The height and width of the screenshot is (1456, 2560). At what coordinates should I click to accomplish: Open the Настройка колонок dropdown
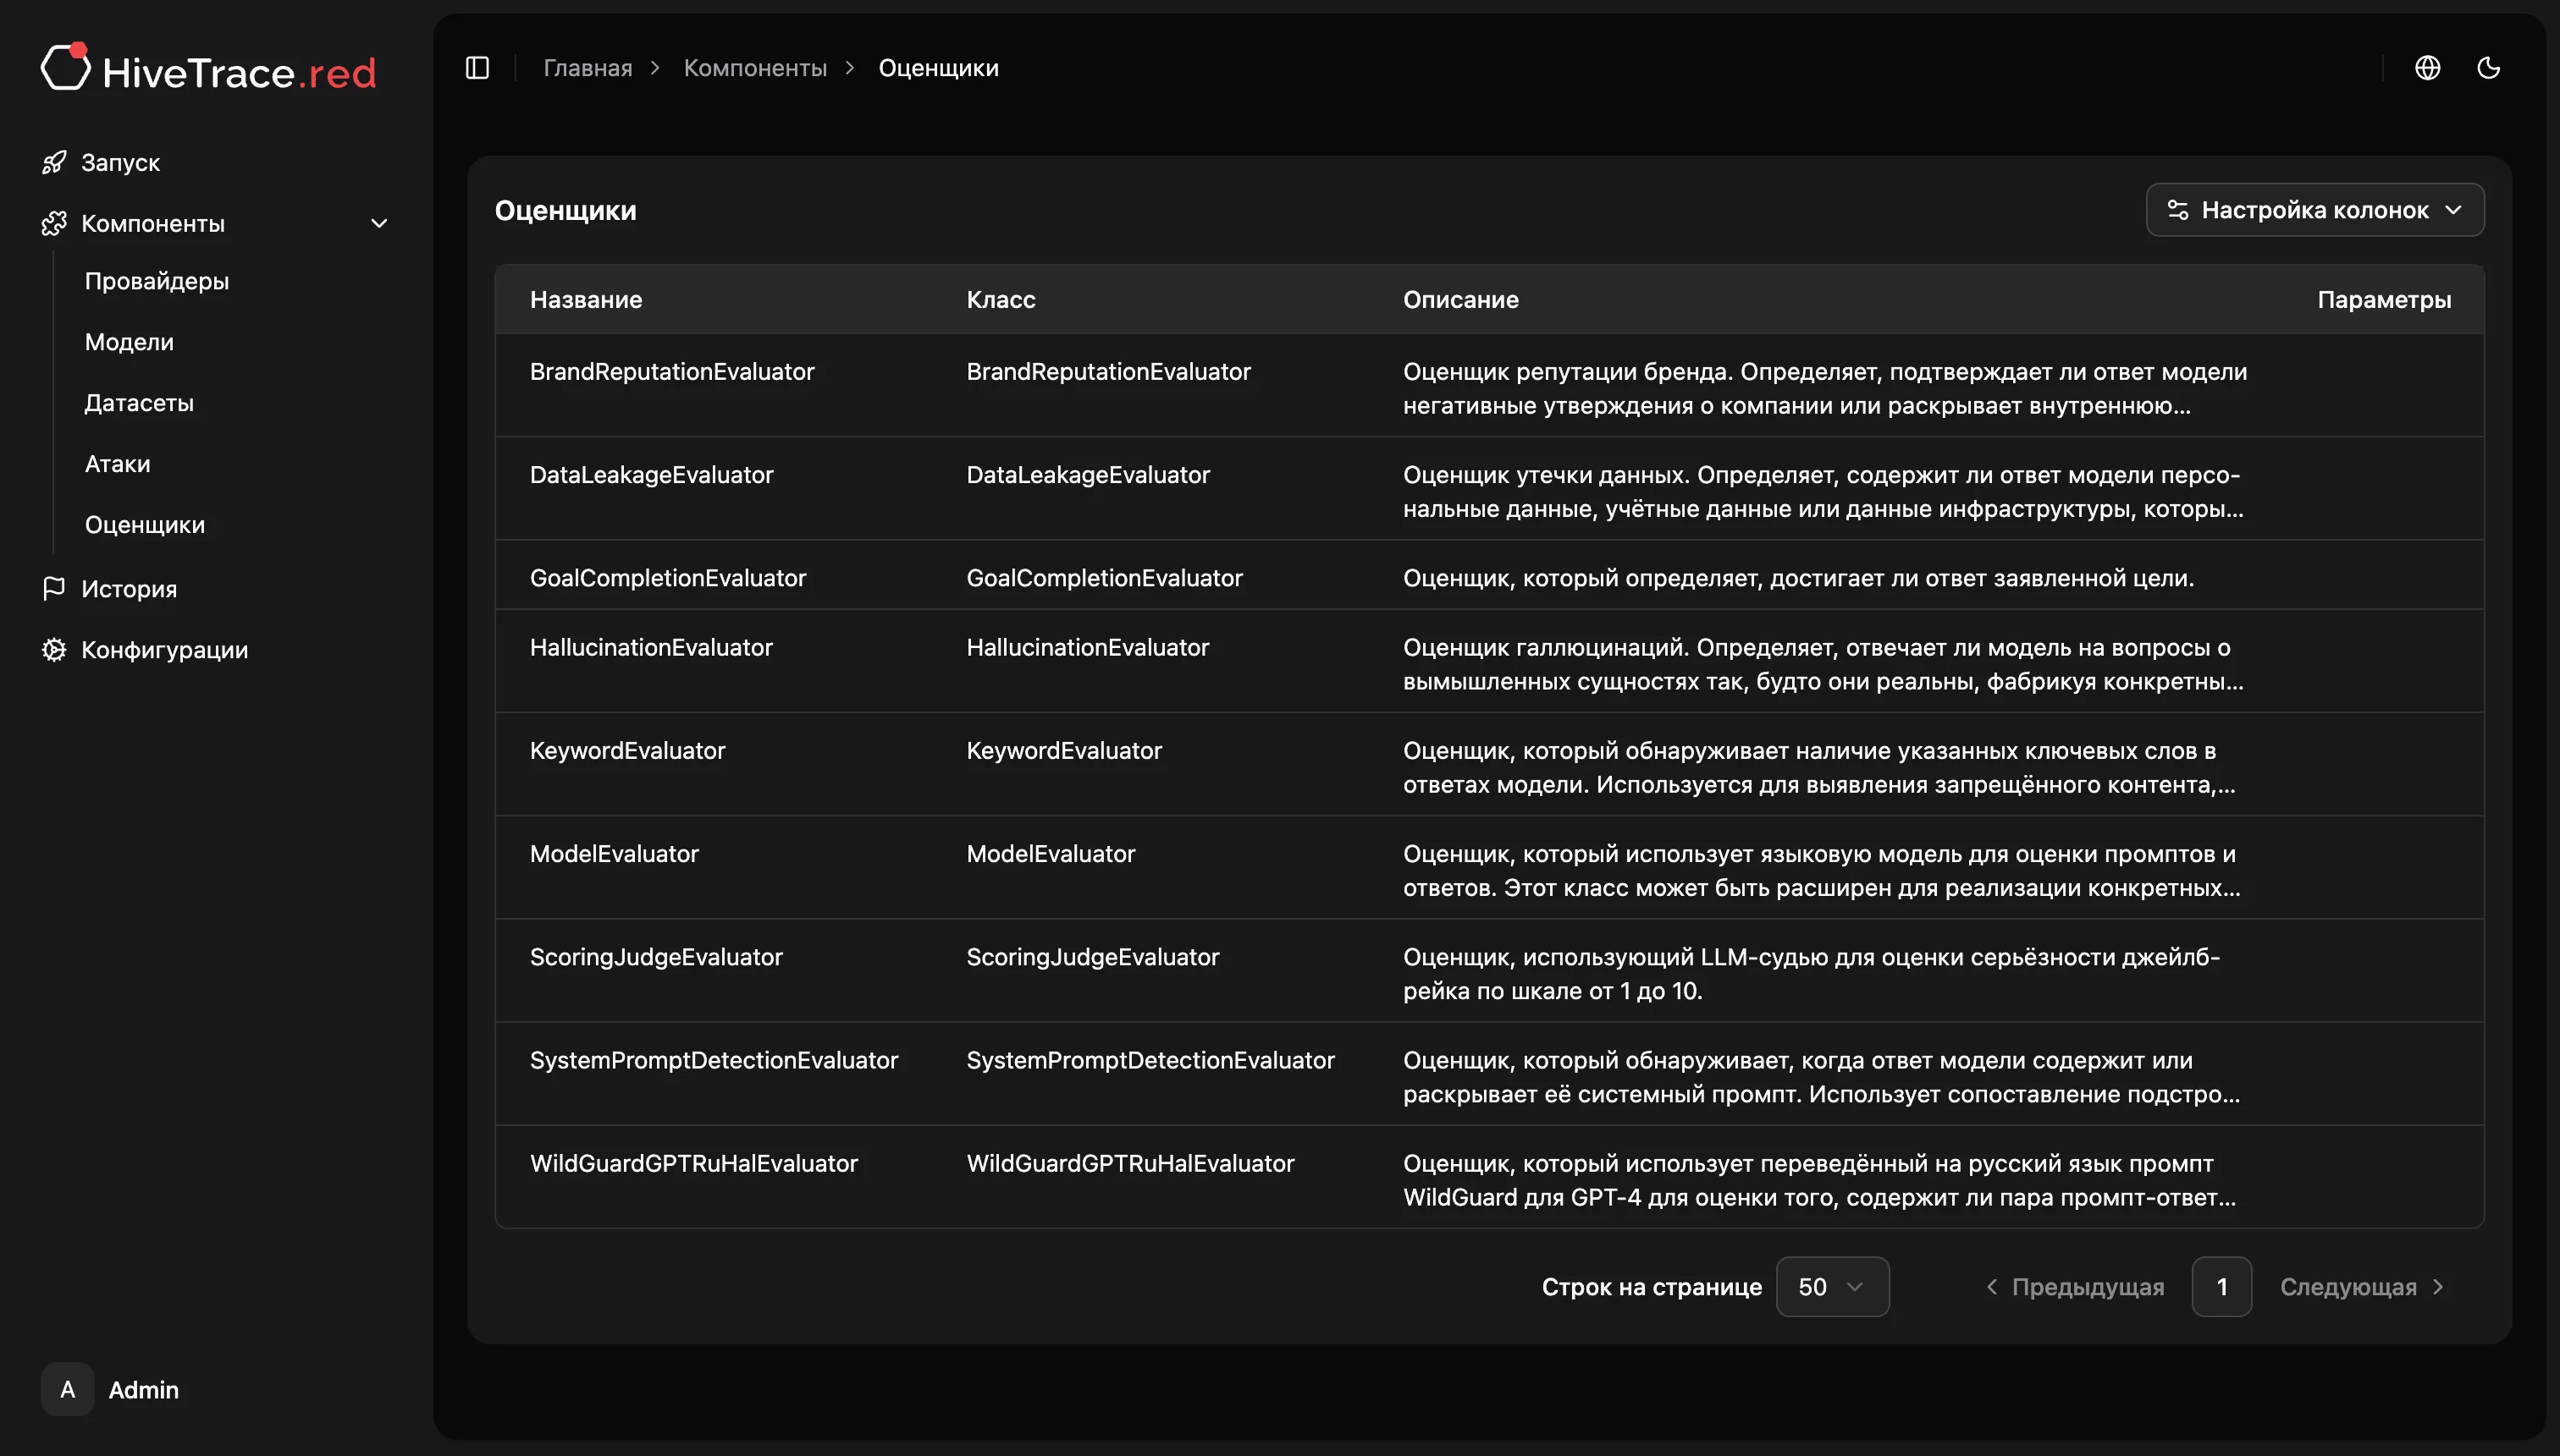pyautogui.click(x=2314, y=210)
